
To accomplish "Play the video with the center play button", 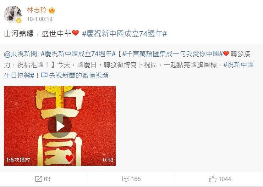I will tap(60, 126).
